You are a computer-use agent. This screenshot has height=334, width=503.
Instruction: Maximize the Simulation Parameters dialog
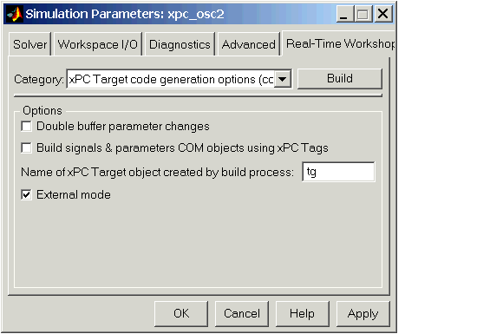363,14
